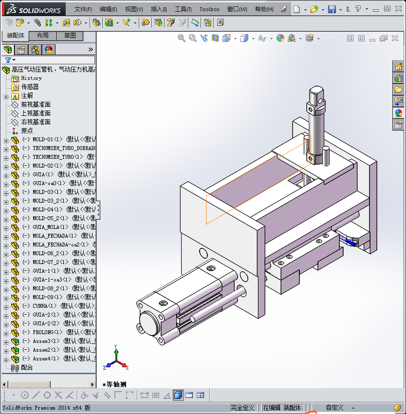The image size is (406, 414).
Task: Click the Help question mark icon
Action: pyautogui.click(x=358, y=9)
